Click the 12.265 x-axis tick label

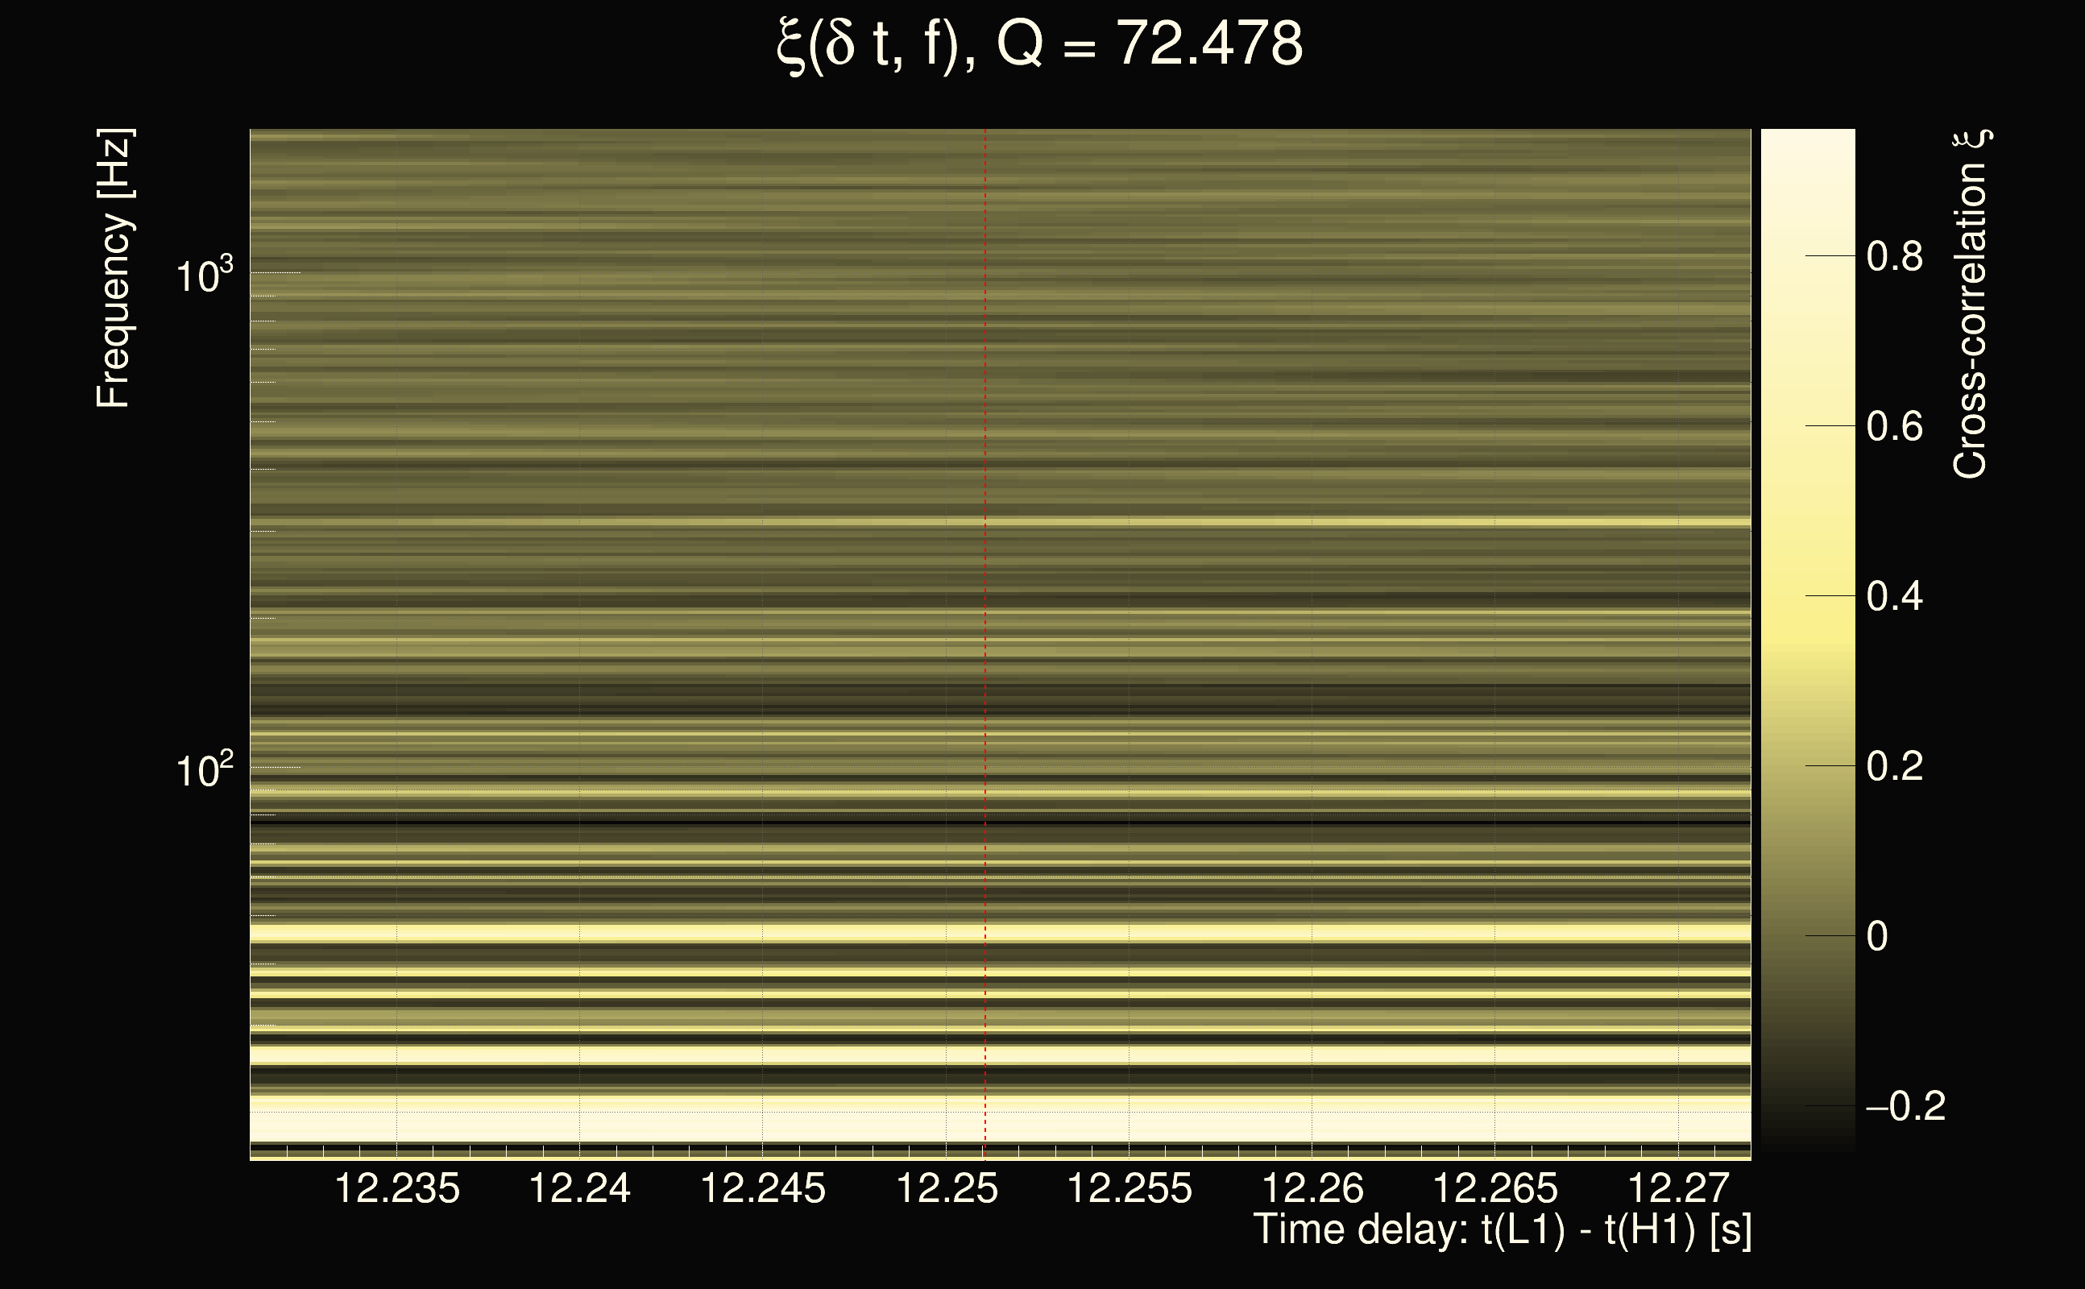[1495, 1188]
